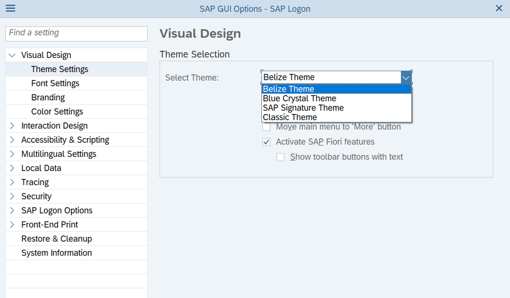510x298 pixels.
Task: Select the Interaction Design tree label
Action: 55,126
